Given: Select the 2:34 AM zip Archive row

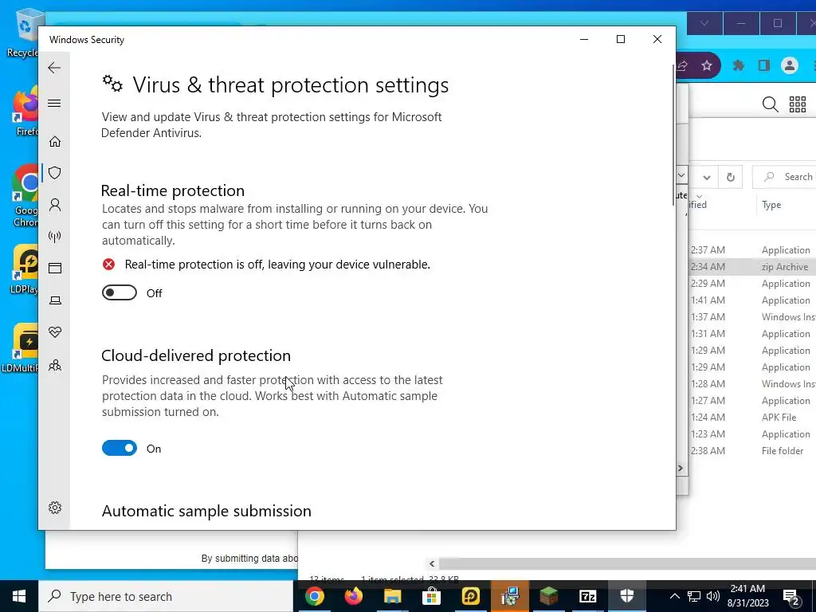Looking at the screenshot, I should tap(752, 266).
